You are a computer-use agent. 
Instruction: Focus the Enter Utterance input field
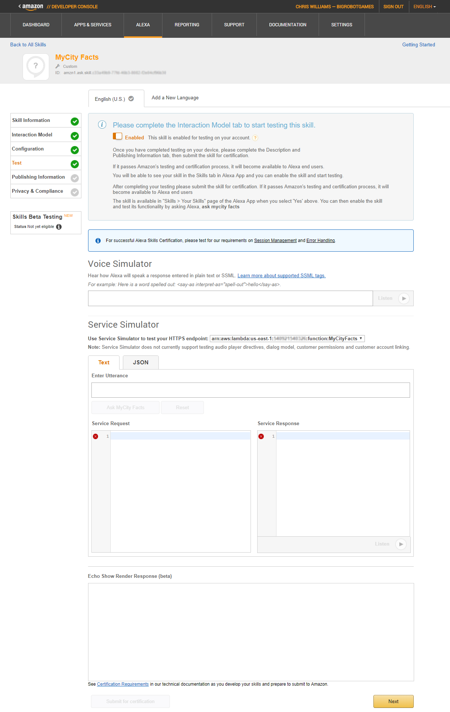pyautogui.click(x=251, y=390)
